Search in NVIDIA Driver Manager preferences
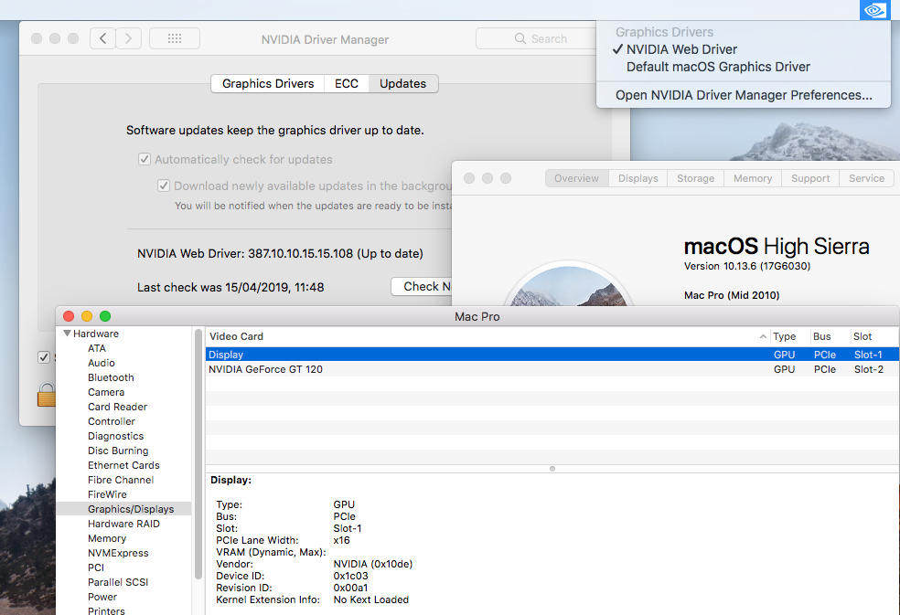Image resolution: width=900 pixels, height=615 pixels. pyautogui.click(x=536, y=38)
